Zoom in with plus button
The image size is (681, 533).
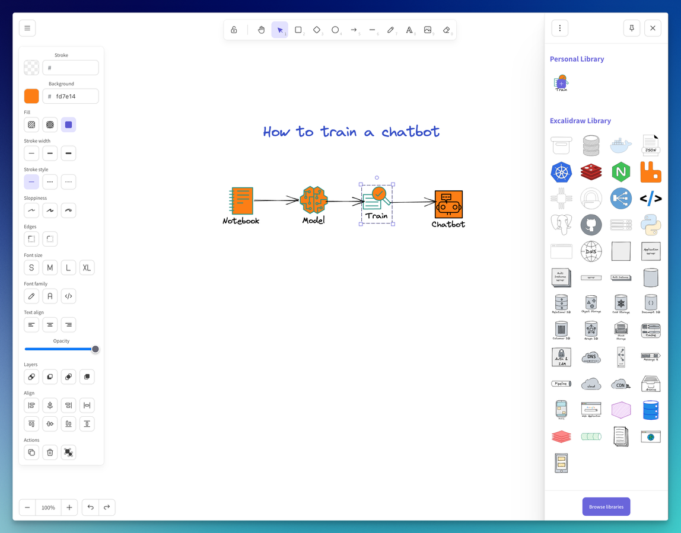coord(69,508)
